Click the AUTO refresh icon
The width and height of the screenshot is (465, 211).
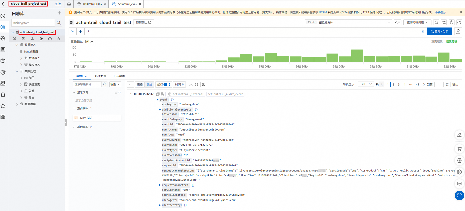(458, 31)
